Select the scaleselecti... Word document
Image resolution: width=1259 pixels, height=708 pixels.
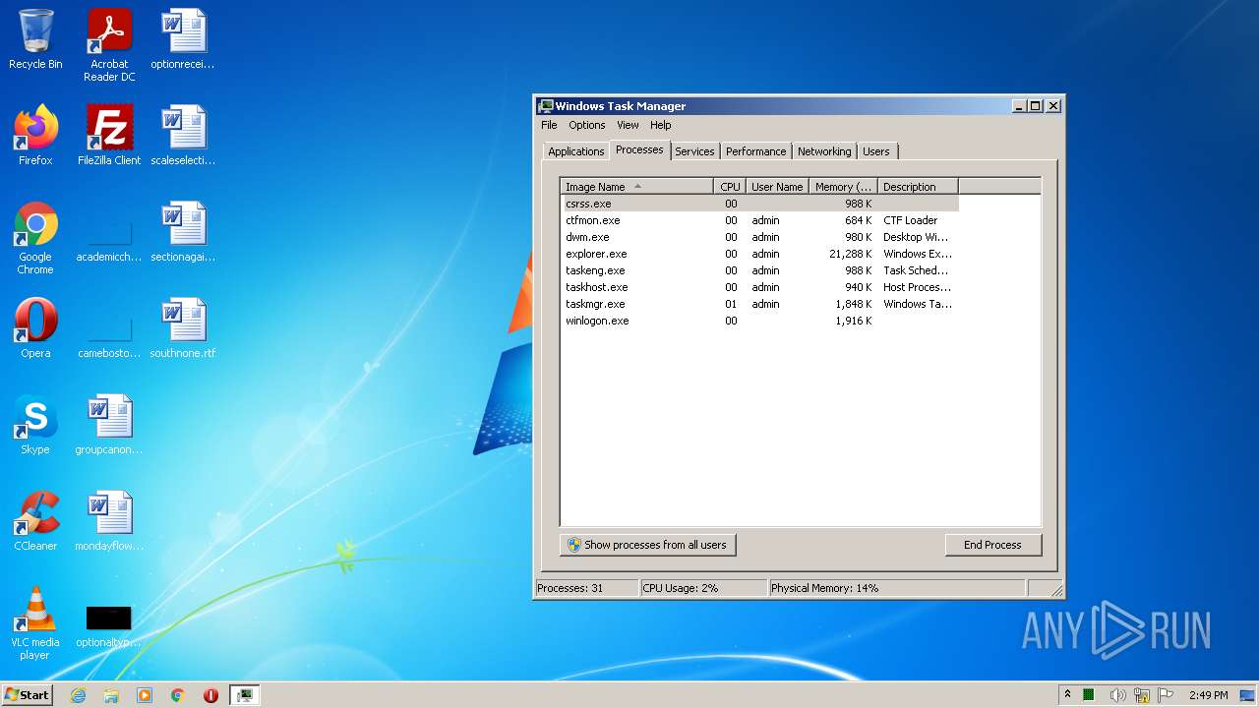[183, 136]
